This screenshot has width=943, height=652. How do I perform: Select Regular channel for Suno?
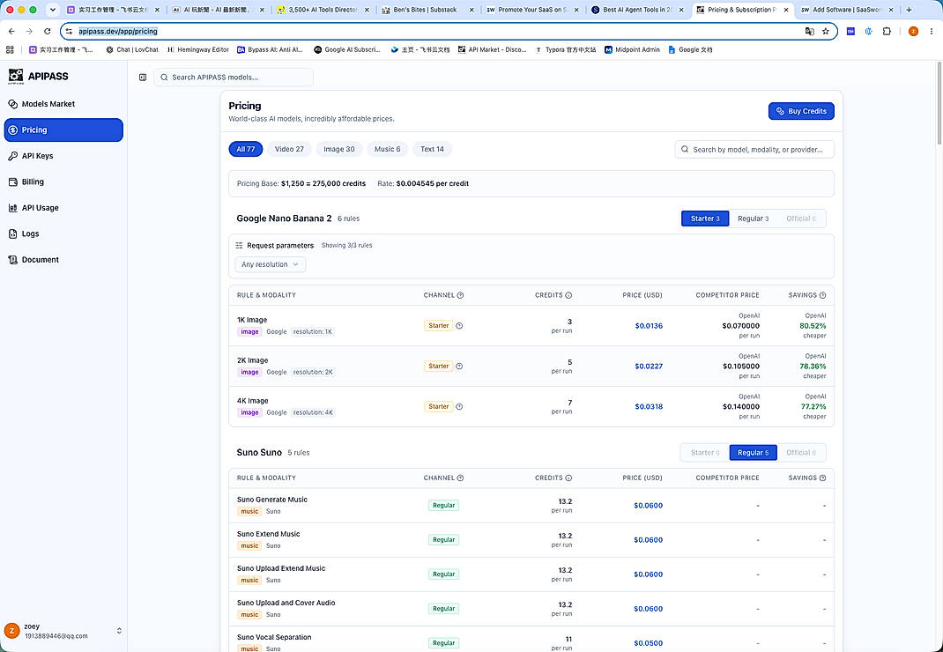(753, 452)
